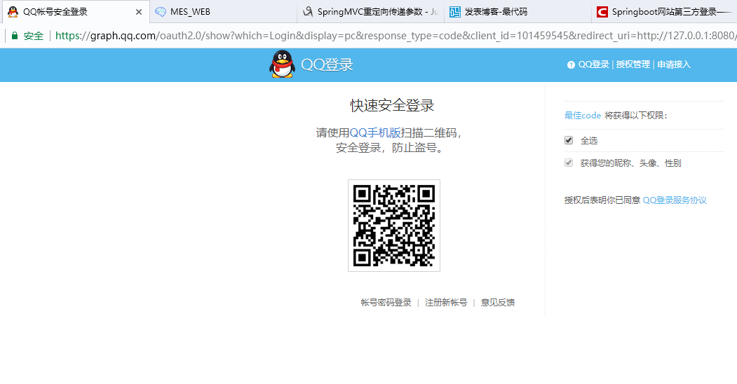Switch to the MES_WEB tab
This screenshot has height=384, width=737.
(223, 12)
